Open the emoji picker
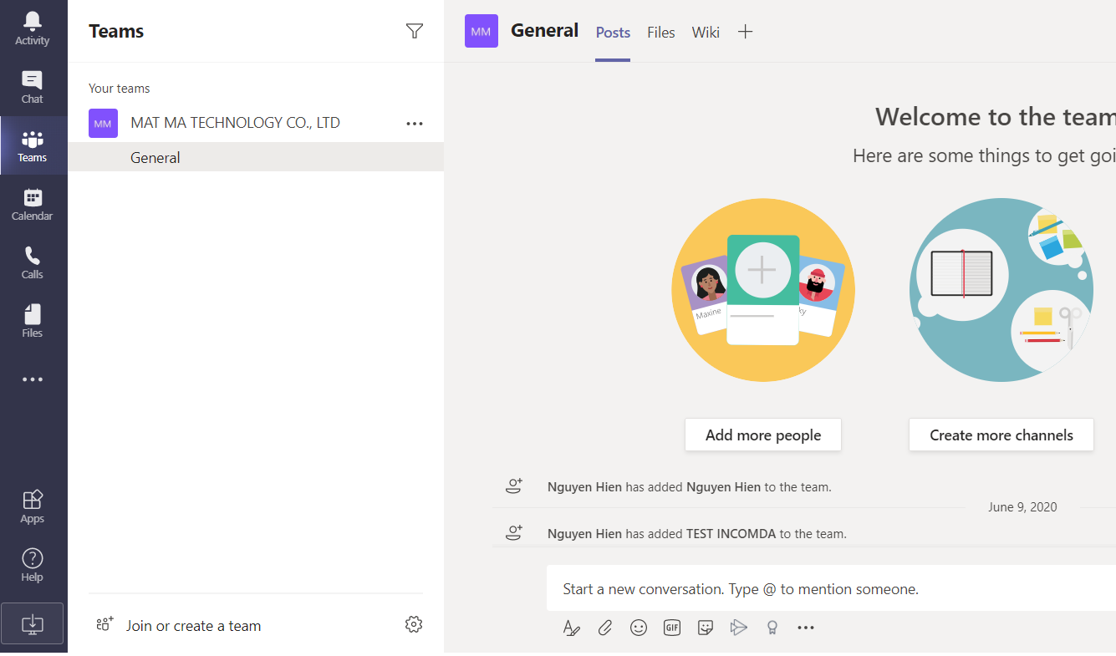Viewport: 1116px width, 656px height. [x=639, y=628]
